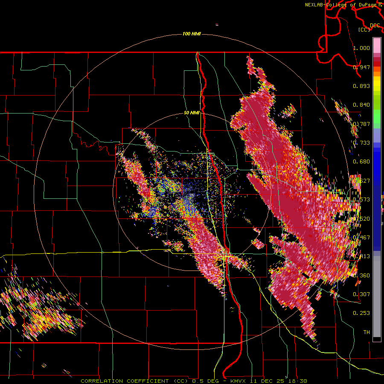Click the 0.307 scale value
The height and width of the screenshot is (384, 384).
(x=361, y=294)
